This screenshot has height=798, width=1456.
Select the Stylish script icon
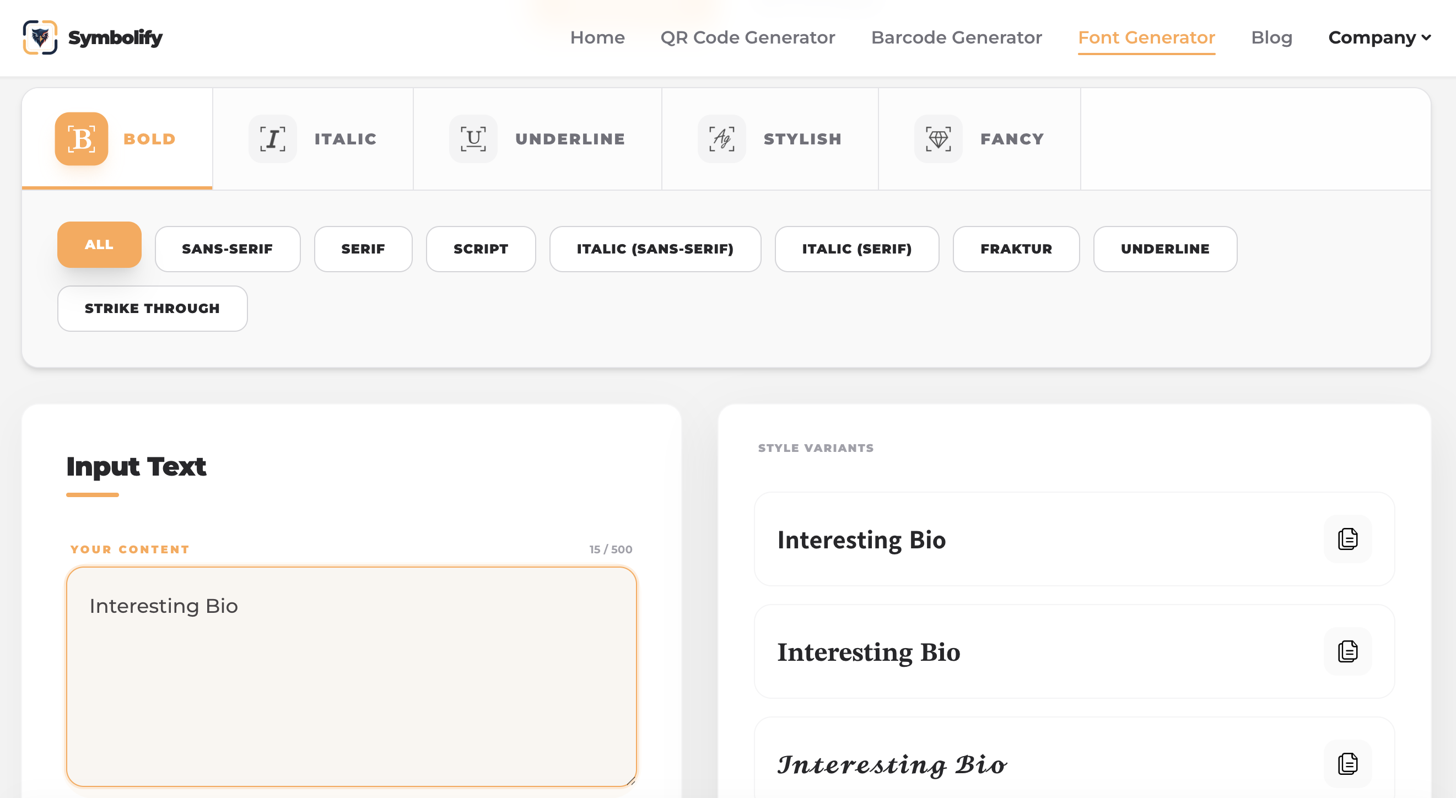click(722, 139)
